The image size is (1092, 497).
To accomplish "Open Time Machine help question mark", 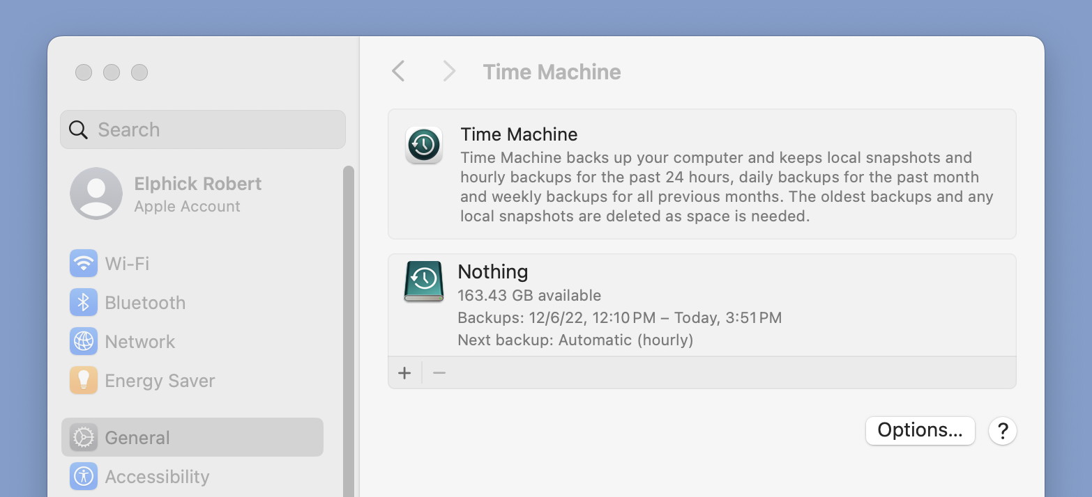I will click(1003, 431).
